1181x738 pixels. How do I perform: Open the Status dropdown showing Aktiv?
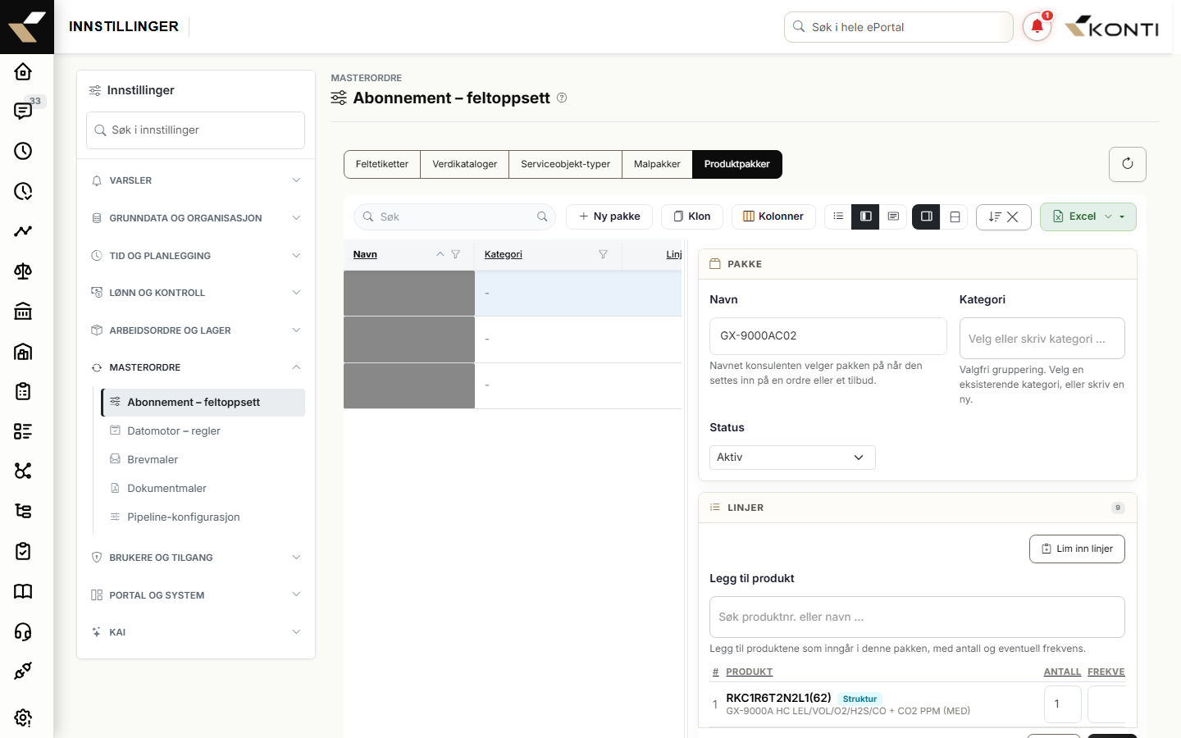point(792,458)
